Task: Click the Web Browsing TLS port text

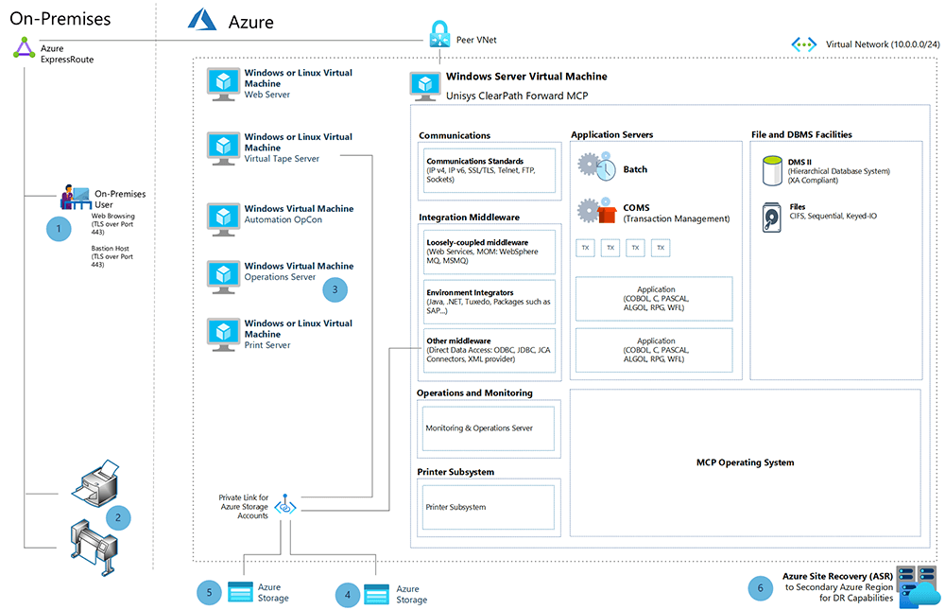Action: point(112,224)
